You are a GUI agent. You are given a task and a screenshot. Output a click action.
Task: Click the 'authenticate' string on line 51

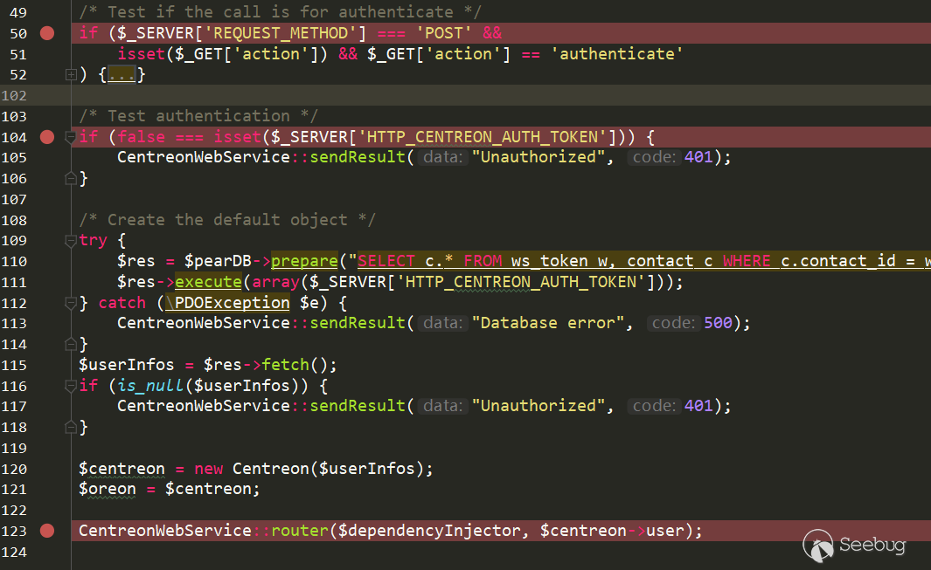click(617, 54)
